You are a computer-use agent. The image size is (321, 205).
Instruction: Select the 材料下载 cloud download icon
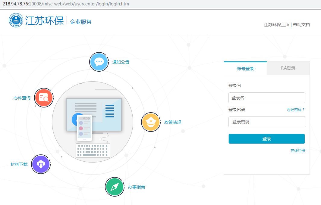(x=41, y=164)
